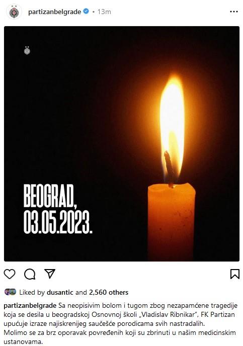
Task: Click the partizanbelgrade username in the header
Action: pos(54,12)
